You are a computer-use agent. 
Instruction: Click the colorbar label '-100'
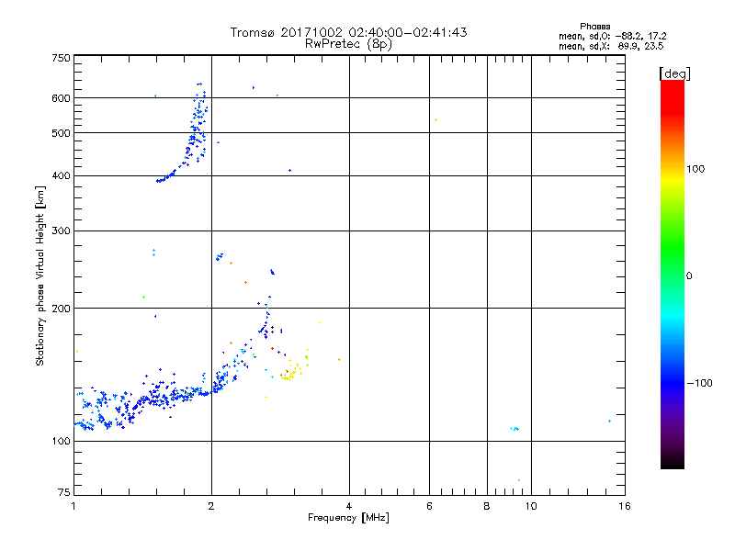tap(699, 383)
